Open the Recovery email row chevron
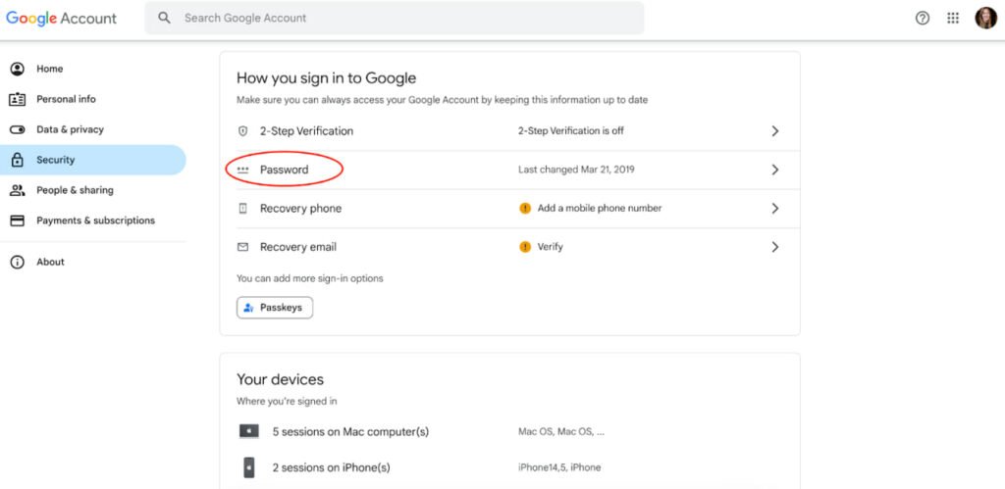Viewport: 1005px width, 489px height. (775, 247)
